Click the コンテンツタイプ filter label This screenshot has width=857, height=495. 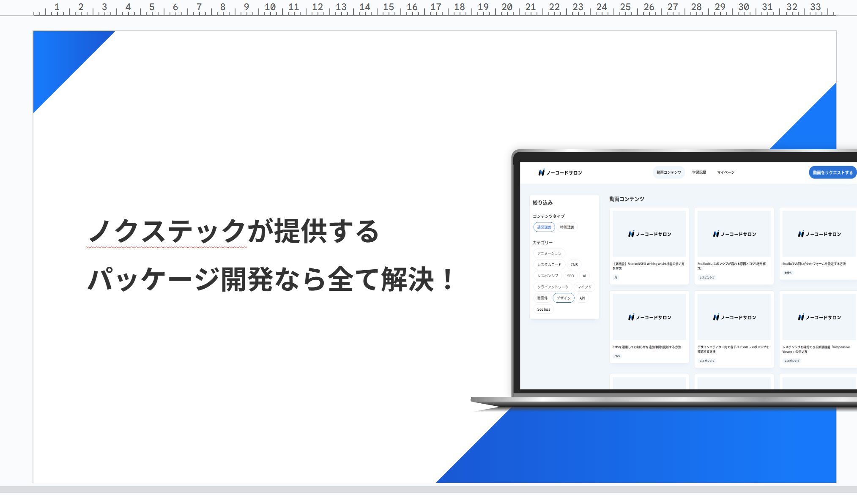(548, 216)
